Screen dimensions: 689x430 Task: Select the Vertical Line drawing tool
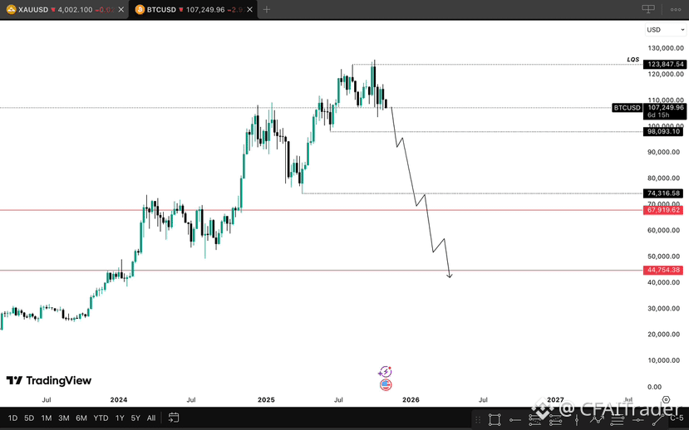coord(577,420)
